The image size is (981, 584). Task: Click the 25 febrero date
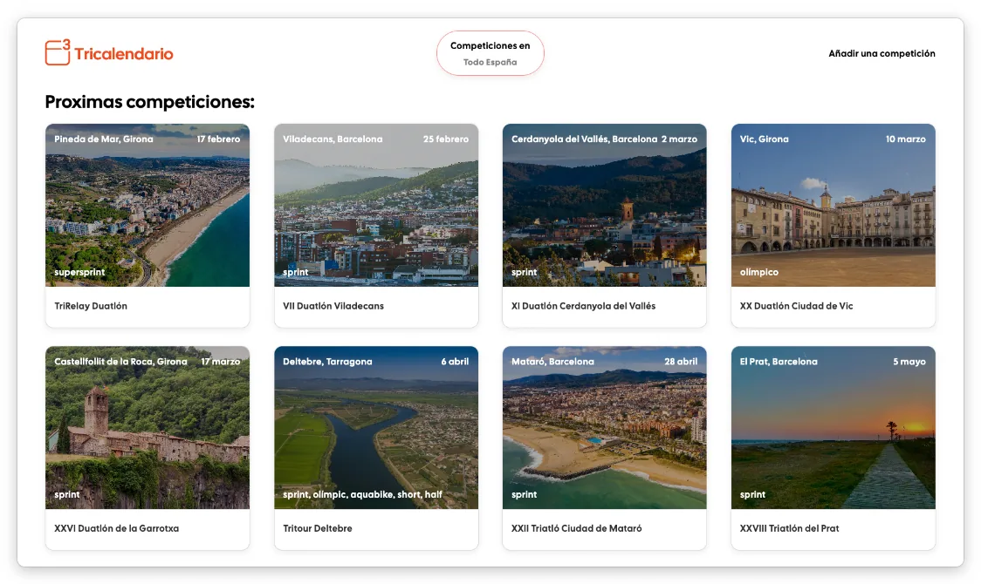(446, 139)
